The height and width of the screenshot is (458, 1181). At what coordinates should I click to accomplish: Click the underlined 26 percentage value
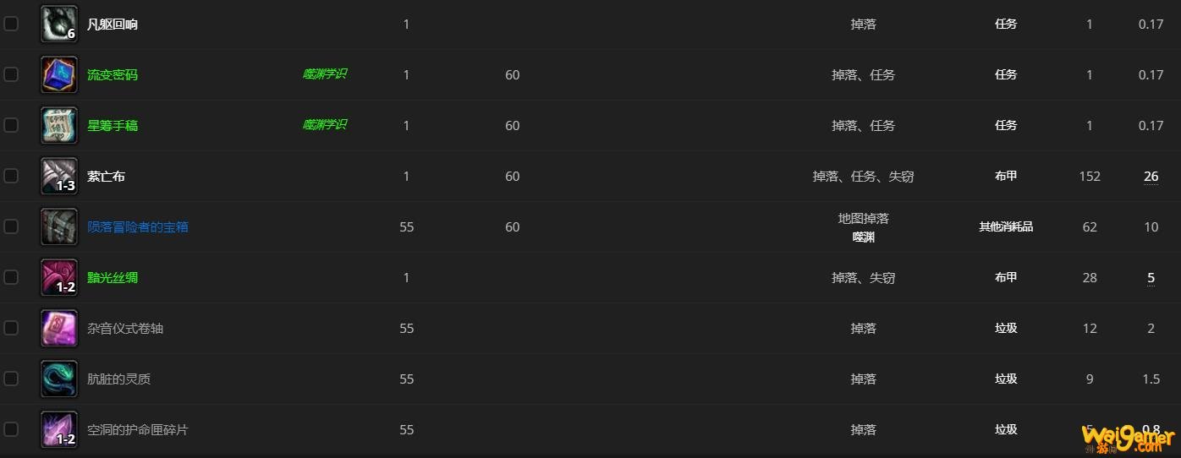click(1151, 176)
